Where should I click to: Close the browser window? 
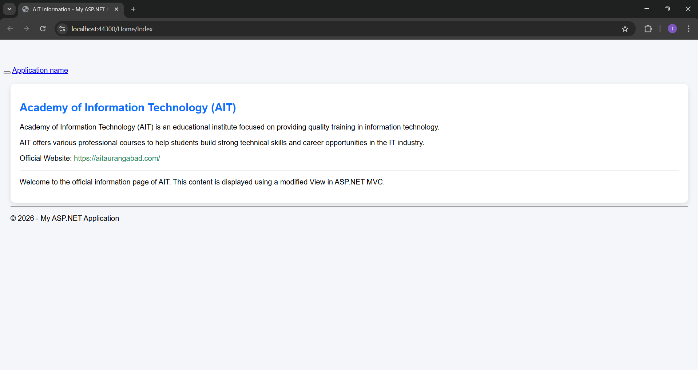[688, 9]
